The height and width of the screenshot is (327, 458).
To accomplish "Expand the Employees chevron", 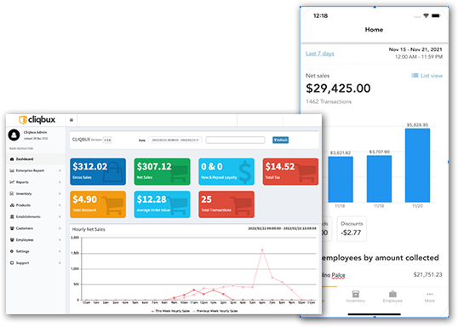I will pyautogui.click(x=60, y=240).
